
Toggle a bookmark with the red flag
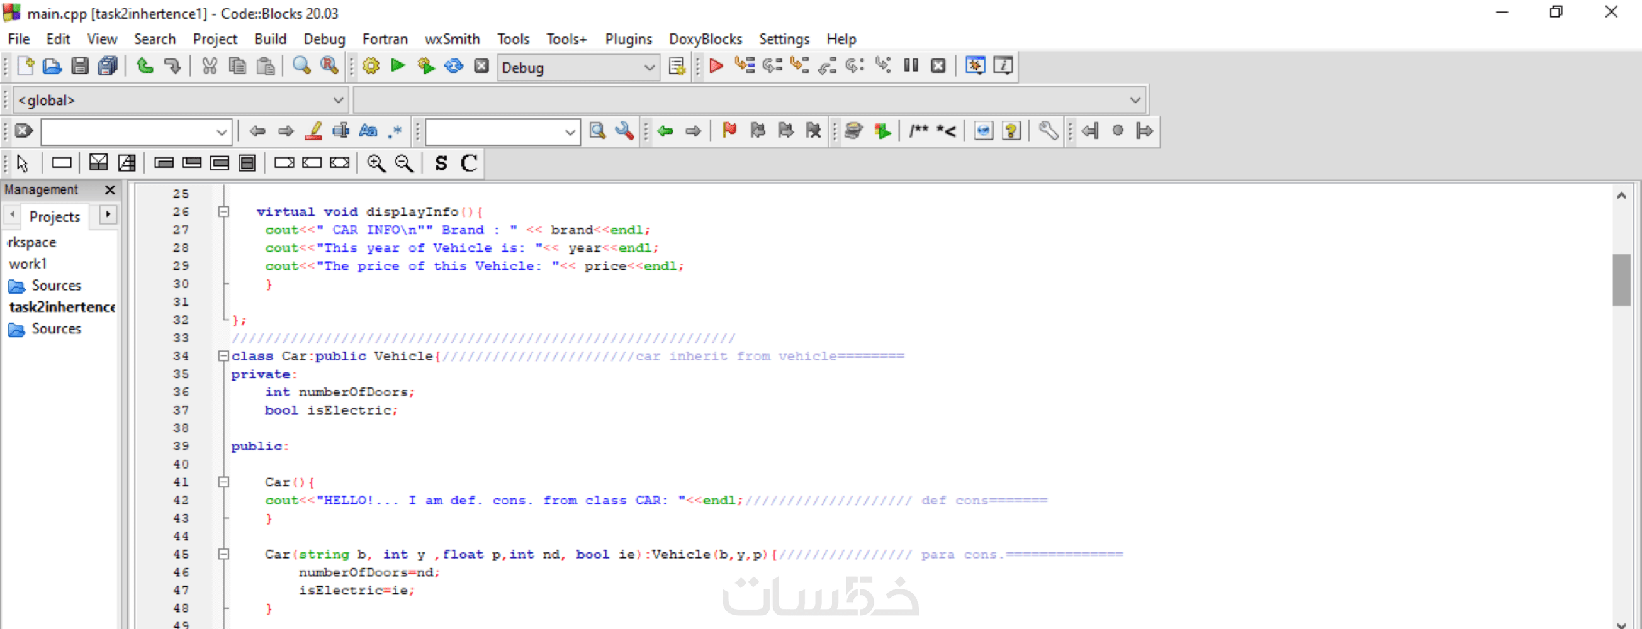click(x=729, y=131)
